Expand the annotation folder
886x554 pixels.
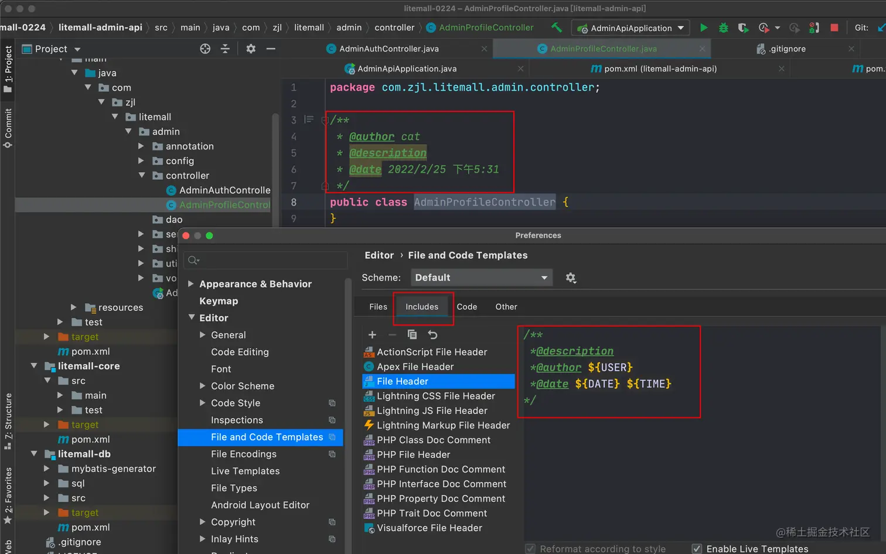click(141, 146)
